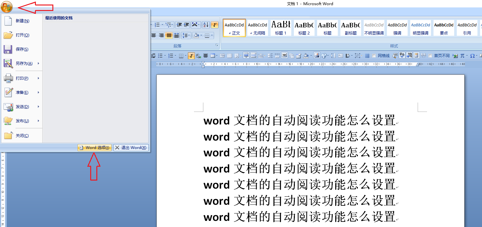Open the Word 选项 button
The image size is (482, 227).
click(x=94, y=148)
